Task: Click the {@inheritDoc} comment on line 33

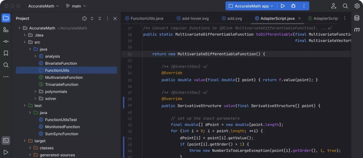Action: pyautogui.click(x=185, y=67)
